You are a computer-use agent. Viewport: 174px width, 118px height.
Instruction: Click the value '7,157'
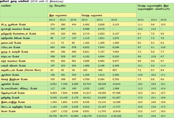[x=101, y=52]
